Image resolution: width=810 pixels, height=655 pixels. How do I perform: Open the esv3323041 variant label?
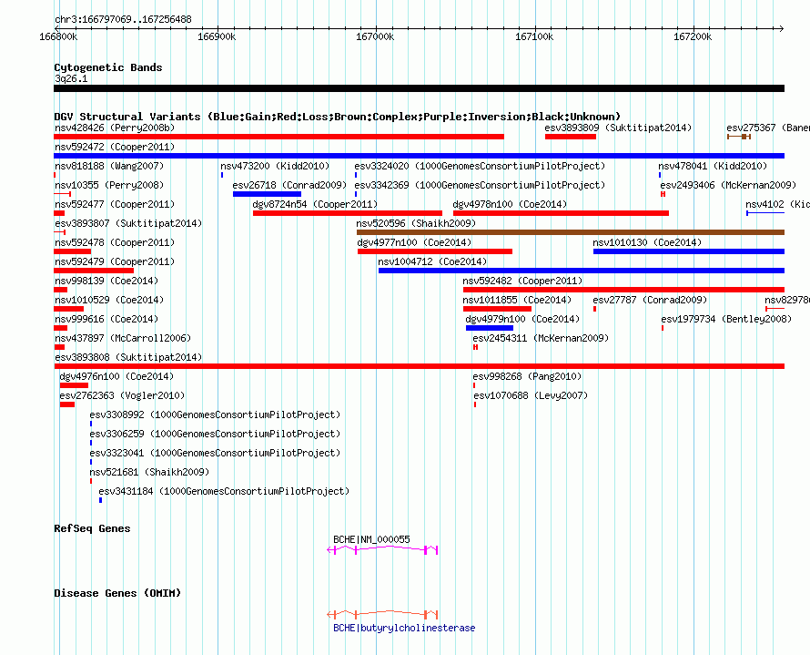pos(215,453)
